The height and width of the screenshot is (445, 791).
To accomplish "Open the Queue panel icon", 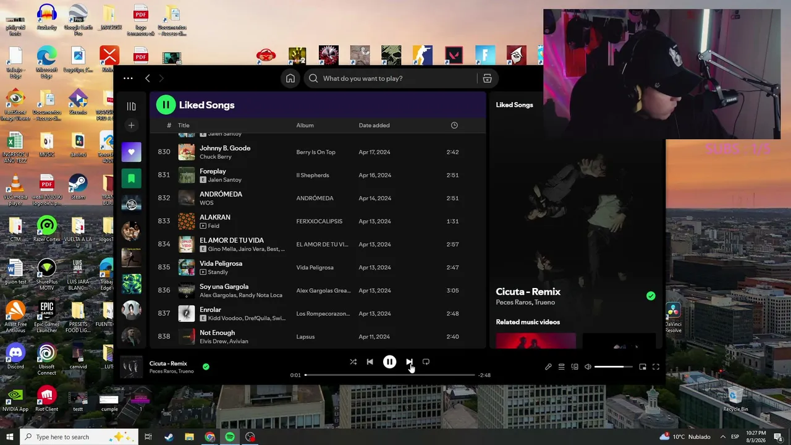I will [x=561, y=367].
